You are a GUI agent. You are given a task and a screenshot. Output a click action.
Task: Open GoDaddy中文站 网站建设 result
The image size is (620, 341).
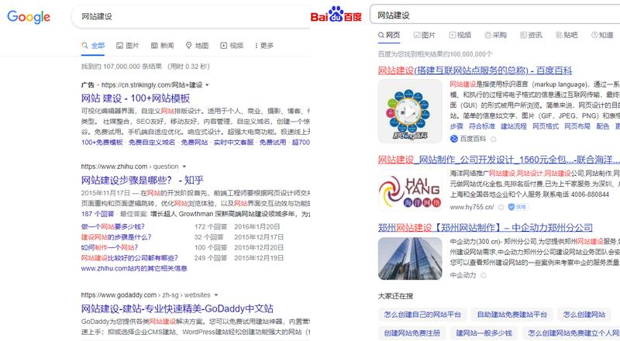pos(177,308)
